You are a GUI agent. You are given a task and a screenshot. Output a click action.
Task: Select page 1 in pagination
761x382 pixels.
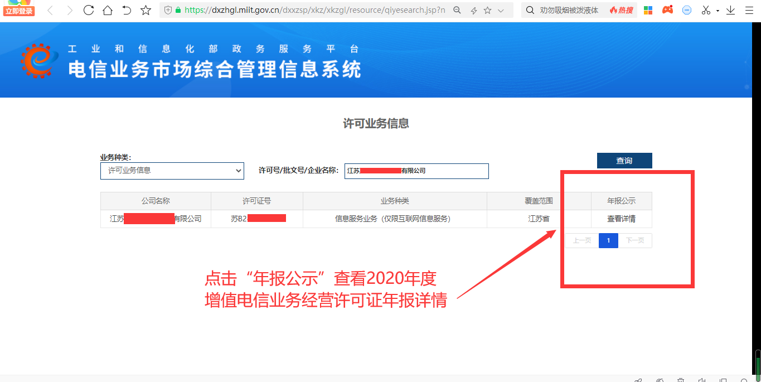click(x=608, y=240)
